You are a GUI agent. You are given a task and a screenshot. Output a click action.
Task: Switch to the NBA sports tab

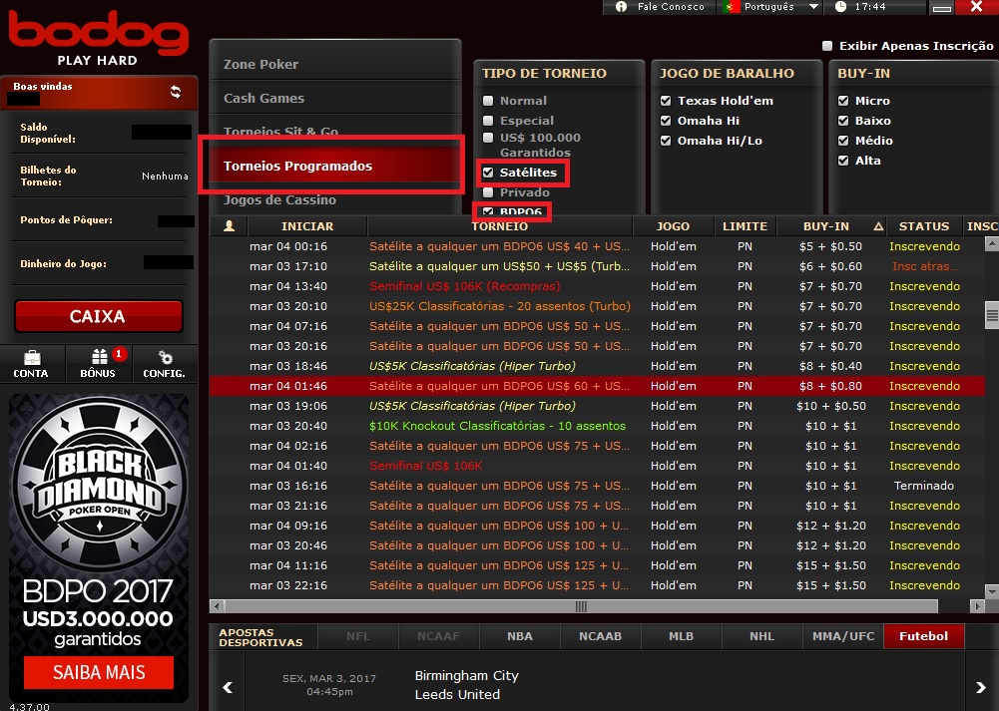point(520,636)
